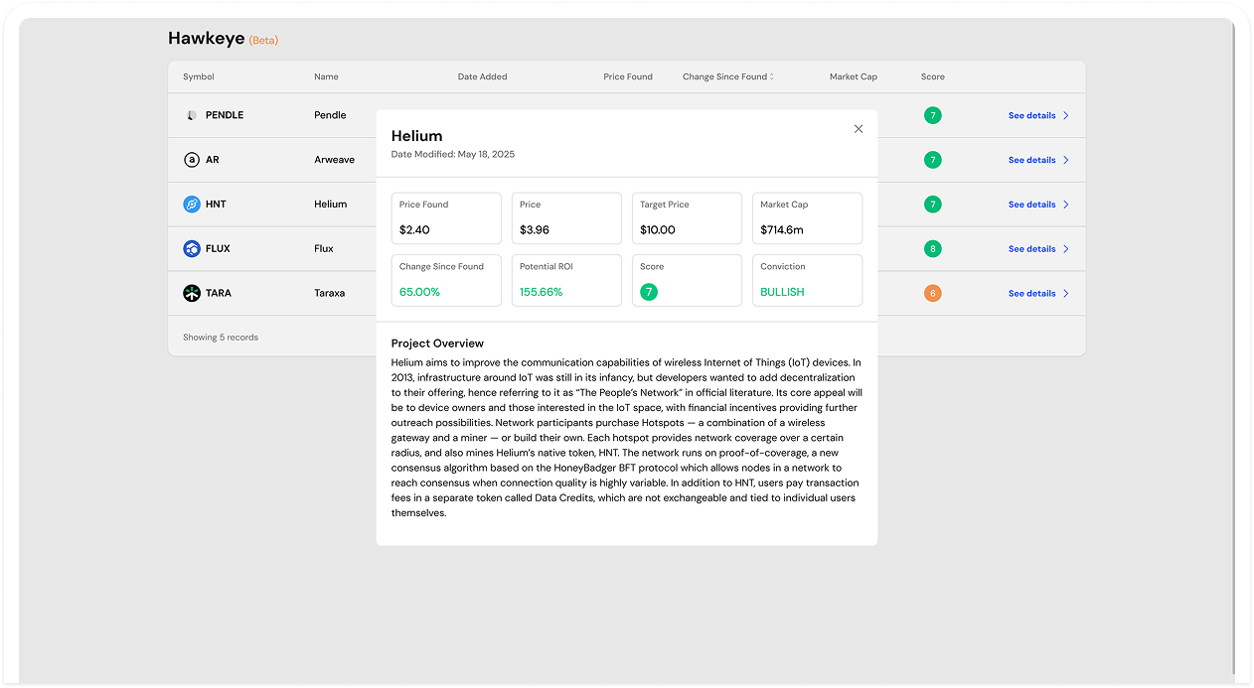This screenshot has width=1254, height=688.
Task: Click the Date Modified: May 18, 2025 text
Action: pos(453,154)
